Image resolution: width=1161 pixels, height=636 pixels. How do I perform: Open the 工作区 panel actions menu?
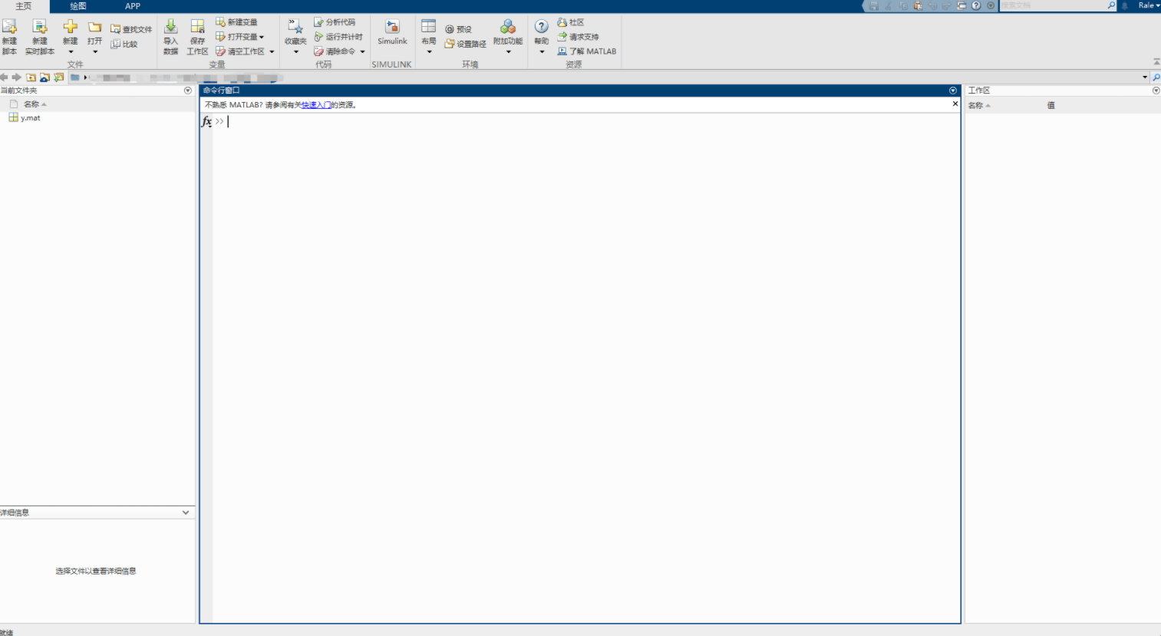tap(1156, 91)
